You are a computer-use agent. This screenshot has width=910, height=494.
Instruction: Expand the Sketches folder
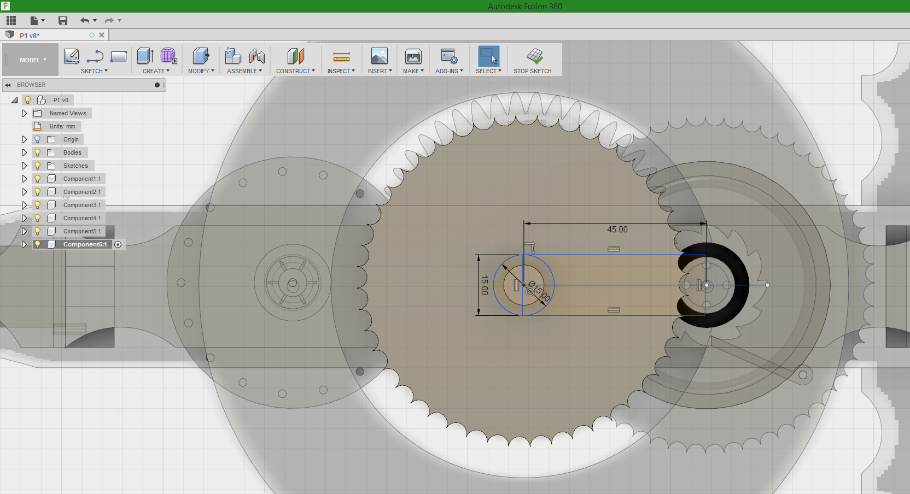24,166
